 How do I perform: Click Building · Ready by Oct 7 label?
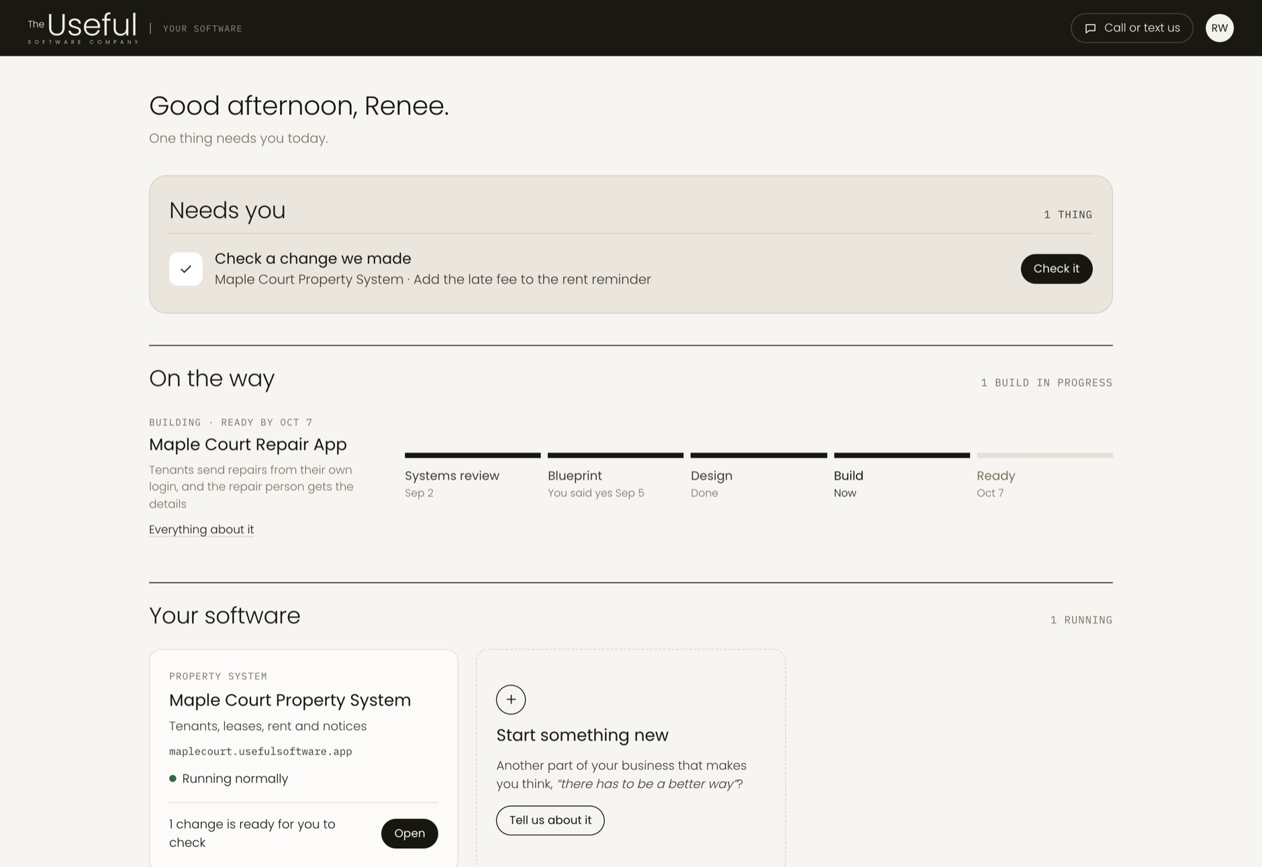tap(231, 422)
